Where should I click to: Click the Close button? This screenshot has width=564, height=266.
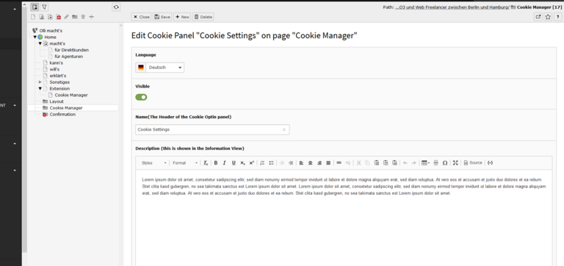[x=141, y=17]
